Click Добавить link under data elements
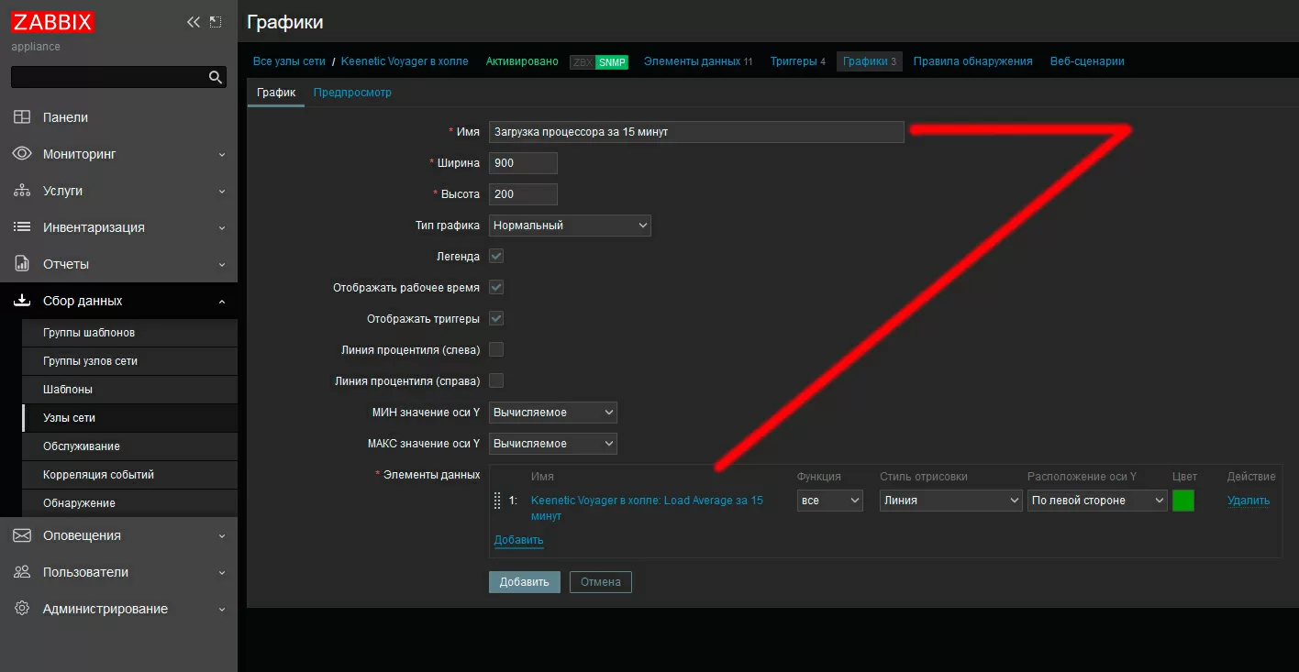 (x=519, y=540)
